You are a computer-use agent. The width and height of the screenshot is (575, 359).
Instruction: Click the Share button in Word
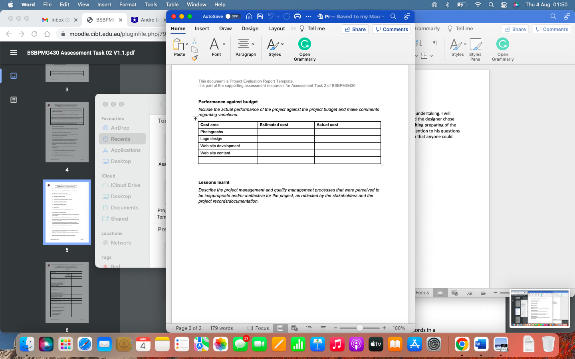point(355,29)
